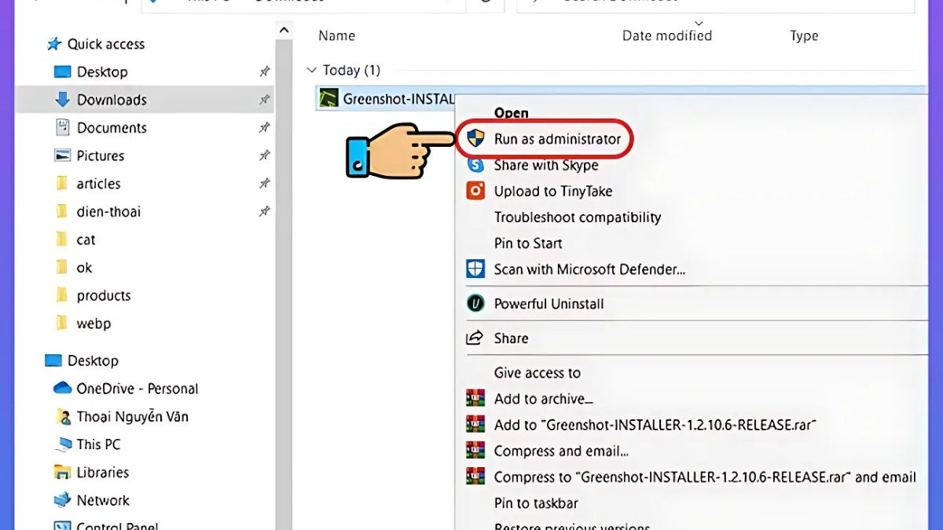This screenshot has height=530, width=943.
Task: Sort by the Date modified column
Action: (x=667, y=35)
